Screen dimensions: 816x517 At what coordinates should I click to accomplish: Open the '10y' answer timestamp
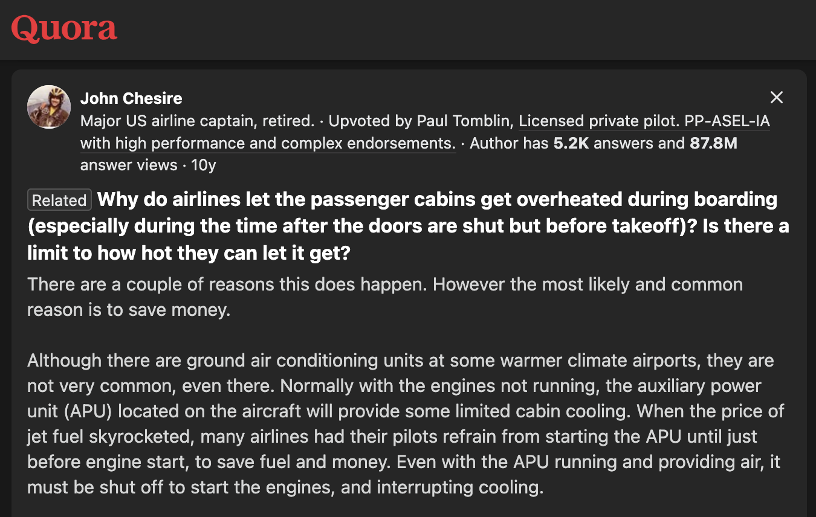click(203, 165)
